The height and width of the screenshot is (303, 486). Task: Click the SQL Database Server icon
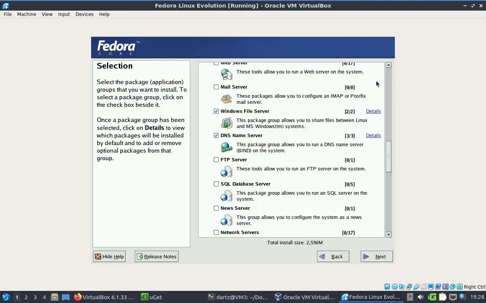pyautogui.click(x=227, y=195)
